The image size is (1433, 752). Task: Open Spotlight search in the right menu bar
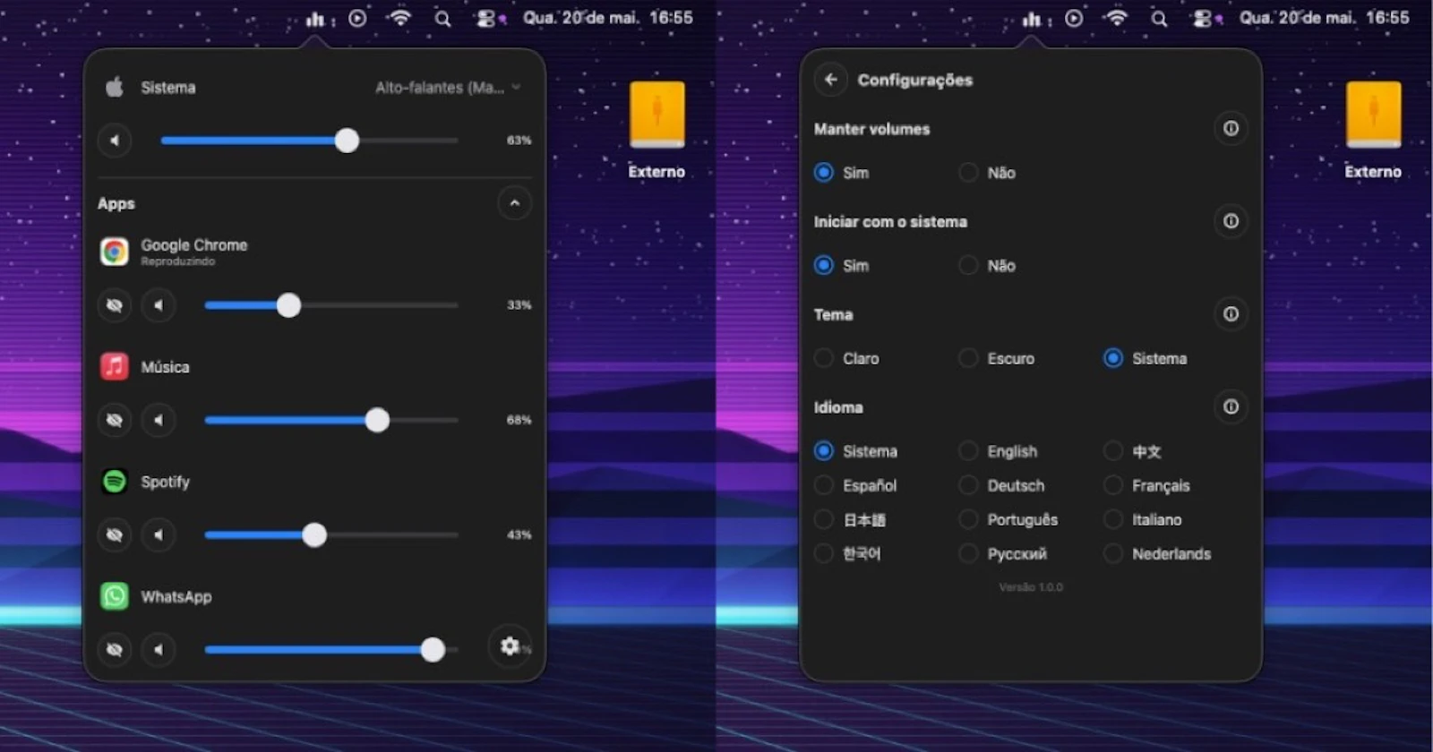pos(1159,19)
